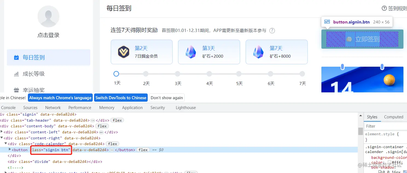
Task: Click the 1天 progress marker
Action: 116,74
